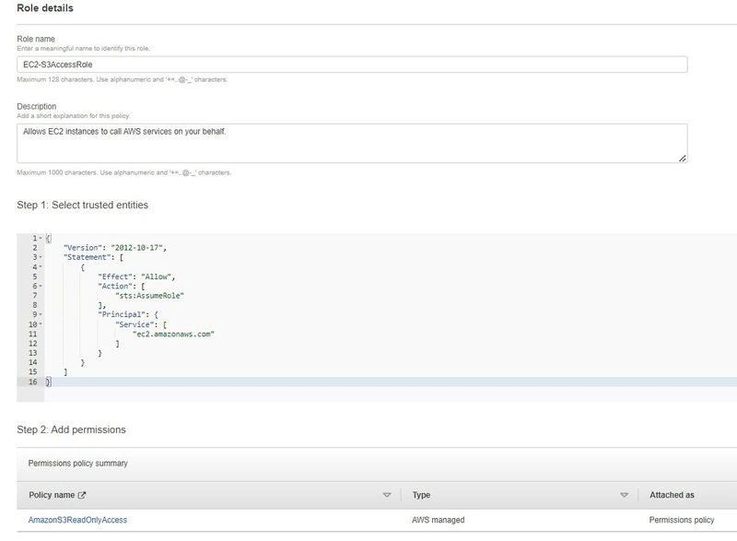
Task: Click the "sts:AssumeRole" text in the editor
Action: tap(149, 296)
